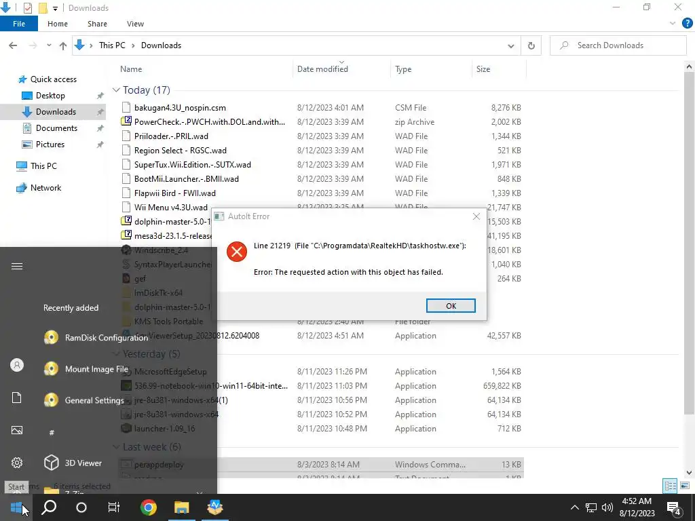
Task: Launch Google Chrome from taskbar
Action: (x=149, y=507)
